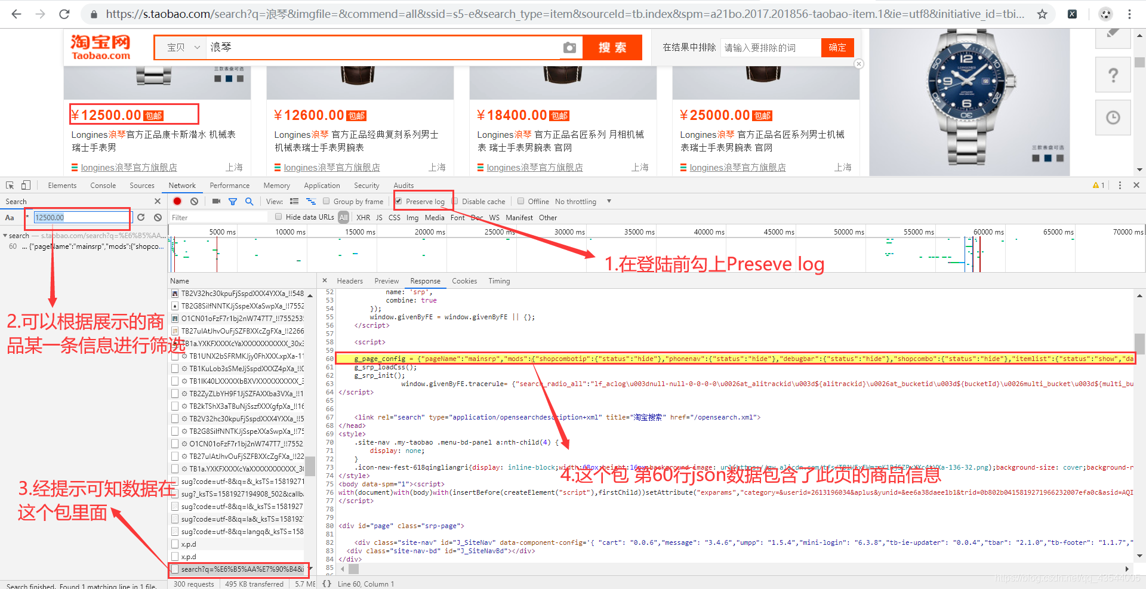This screenshot has height=589, width=1146.
Task: Switch to large request rows view icon
Action: tap(294, 202)
